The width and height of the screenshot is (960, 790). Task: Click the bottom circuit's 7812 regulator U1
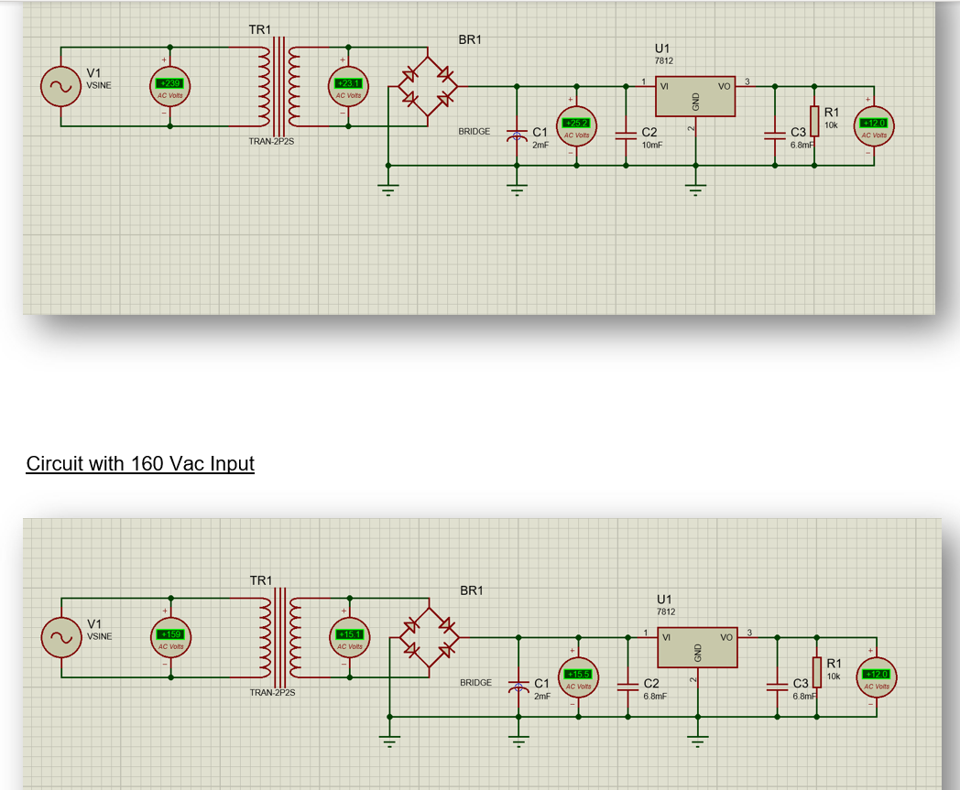[x=697, y=647]
